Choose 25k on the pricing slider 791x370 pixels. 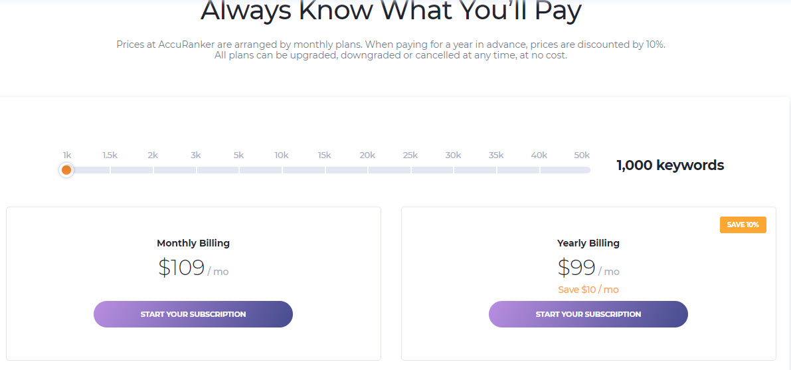click(410, 155)
